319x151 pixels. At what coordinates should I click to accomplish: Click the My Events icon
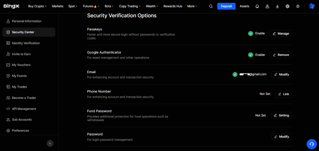pyautogui.click(x=8, y=76)
